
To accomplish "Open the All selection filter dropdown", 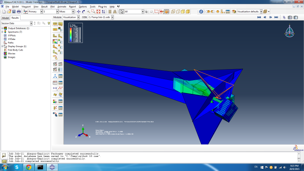I will (143, 12).
